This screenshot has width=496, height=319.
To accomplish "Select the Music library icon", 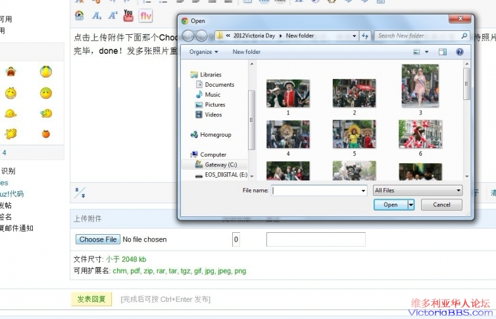I will 199,95.
